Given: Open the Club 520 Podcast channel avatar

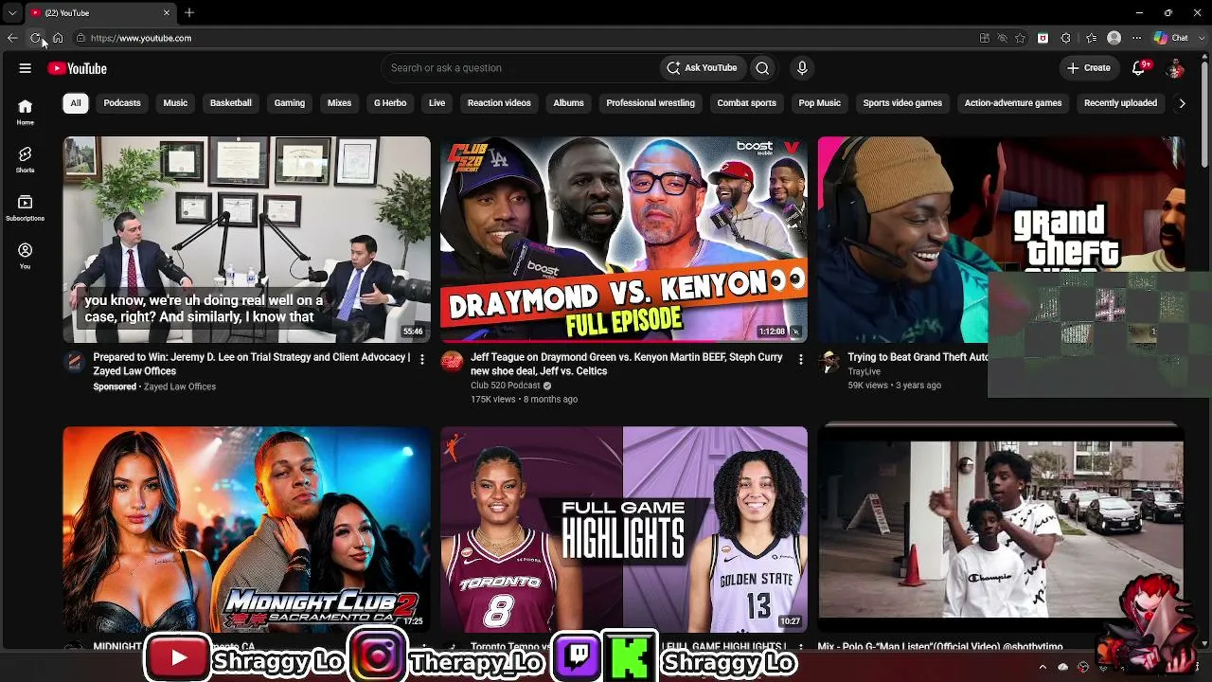Looking at the screenshot, I should coord(452,361).
